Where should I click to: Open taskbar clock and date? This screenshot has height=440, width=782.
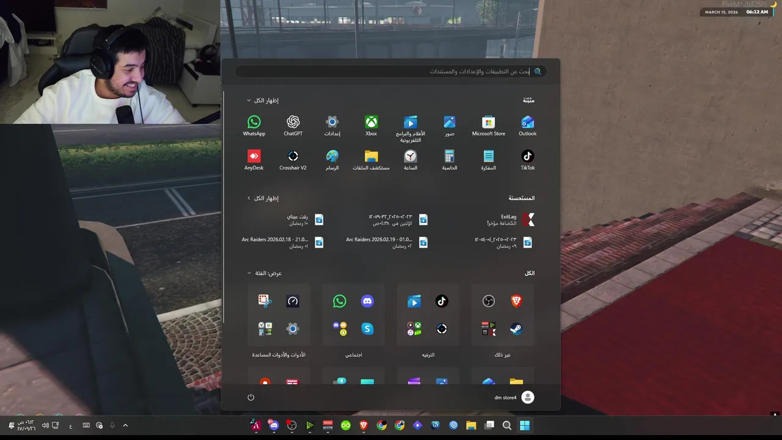26,425
